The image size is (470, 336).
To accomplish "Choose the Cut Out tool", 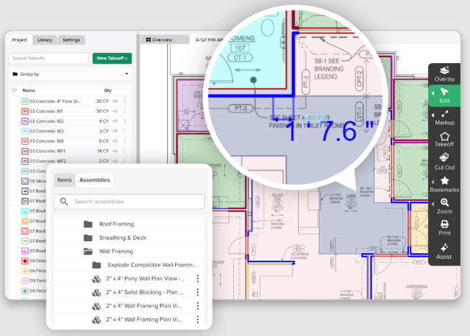I will coord(445,161).
